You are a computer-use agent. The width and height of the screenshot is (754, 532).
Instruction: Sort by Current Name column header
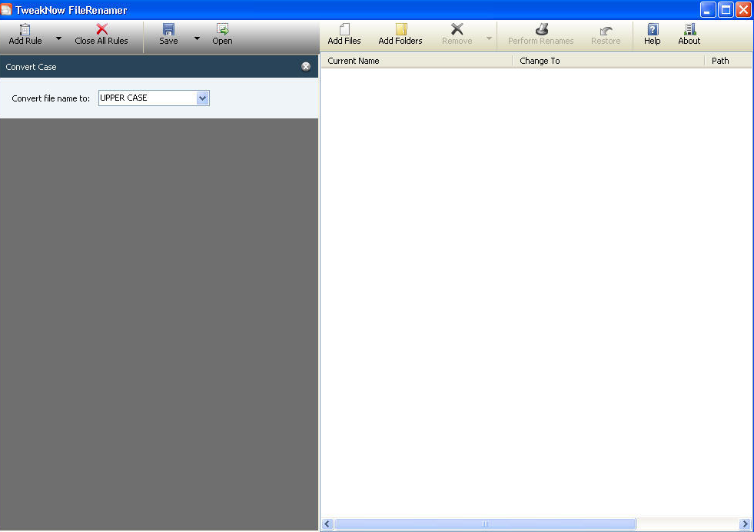(x=417, y=61)
